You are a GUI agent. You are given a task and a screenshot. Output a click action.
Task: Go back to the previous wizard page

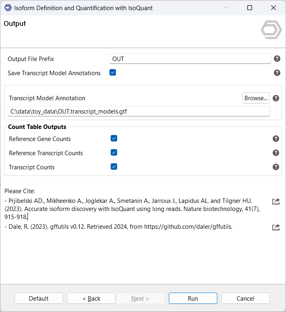coord(91,298)
